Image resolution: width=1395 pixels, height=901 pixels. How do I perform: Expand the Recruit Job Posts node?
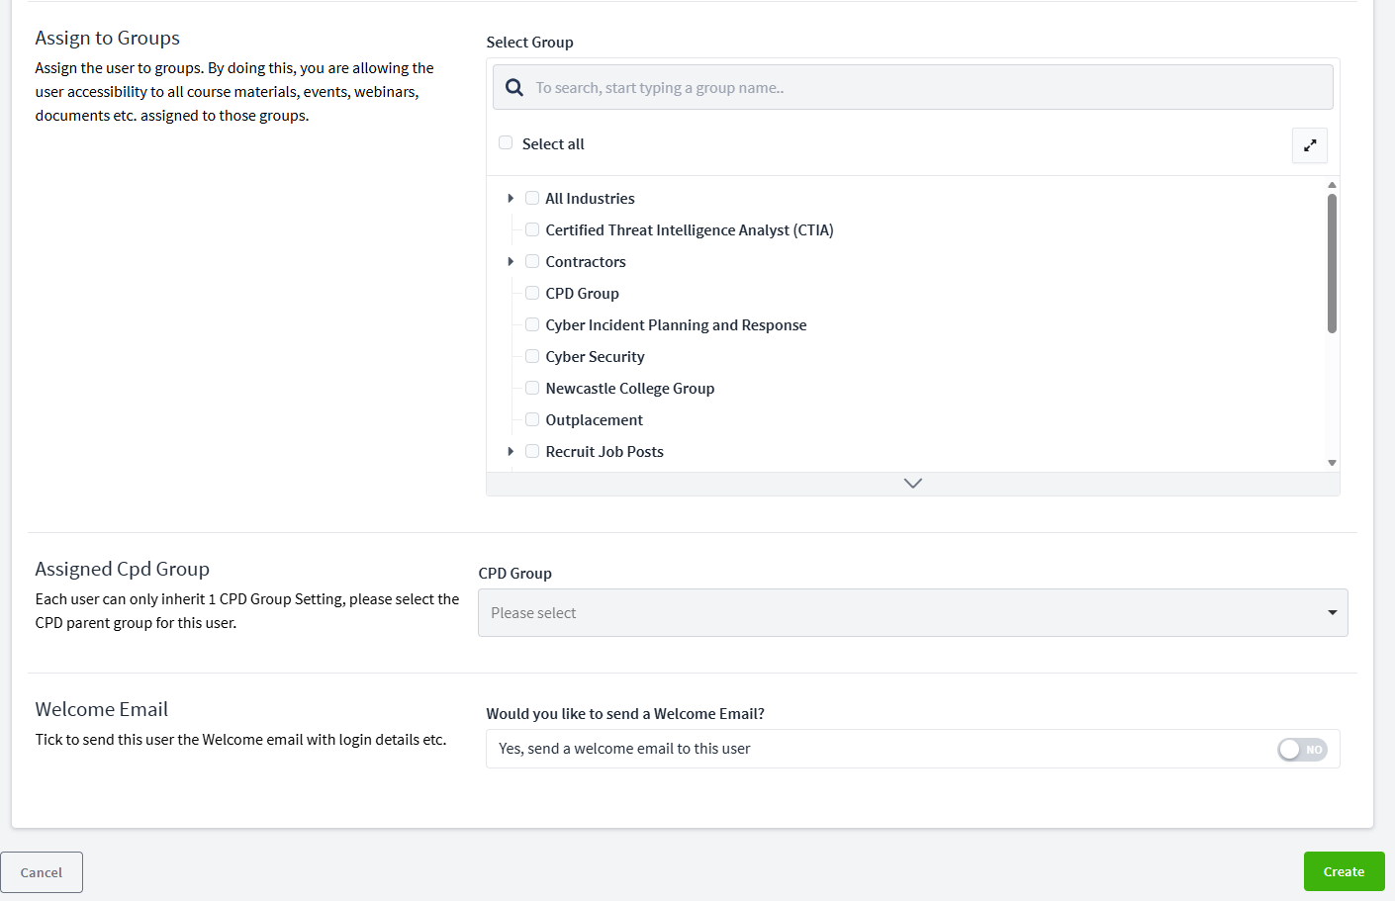pyautogui.click(x=511, y=451)
